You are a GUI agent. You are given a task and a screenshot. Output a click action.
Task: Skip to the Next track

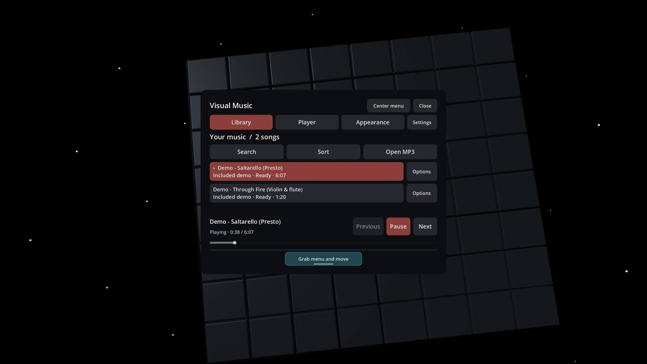425,226
